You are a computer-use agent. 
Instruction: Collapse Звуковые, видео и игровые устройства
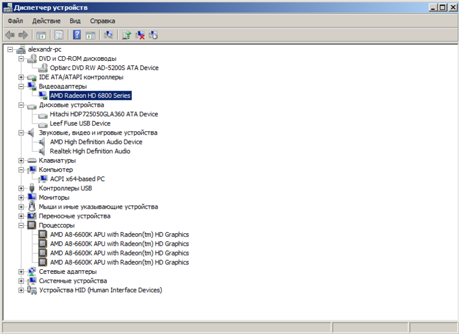[21, 133]
